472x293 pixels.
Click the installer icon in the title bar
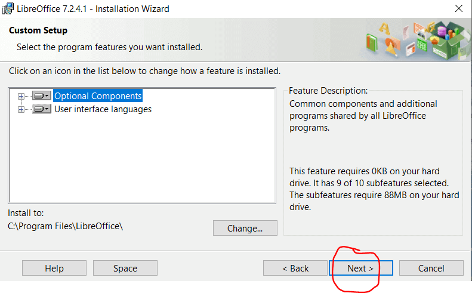pos(9,9)
